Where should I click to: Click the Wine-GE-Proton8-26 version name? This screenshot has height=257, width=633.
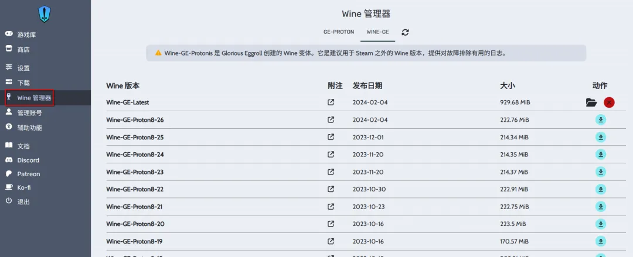[135, 120]
